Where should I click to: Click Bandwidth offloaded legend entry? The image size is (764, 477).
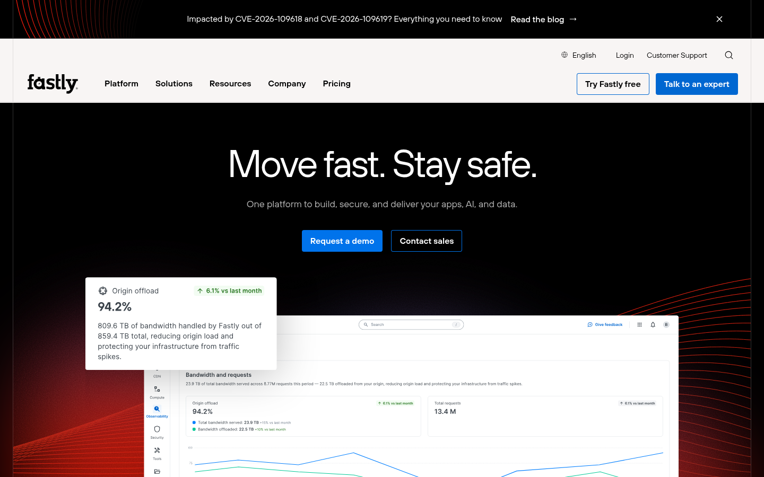click(x=239, y=430)
